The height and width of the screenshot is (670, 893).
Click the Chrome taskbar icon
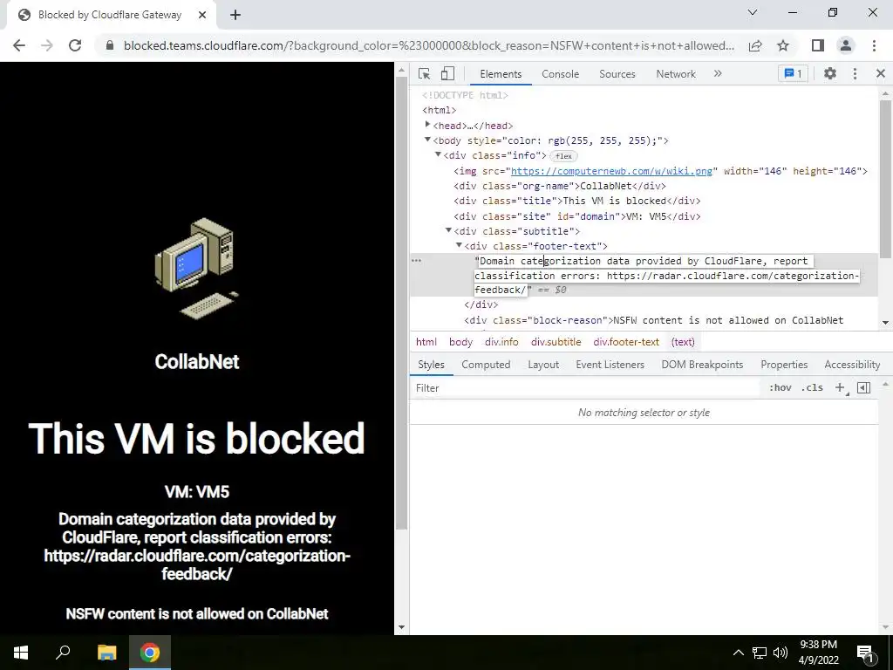coord(150,653)
